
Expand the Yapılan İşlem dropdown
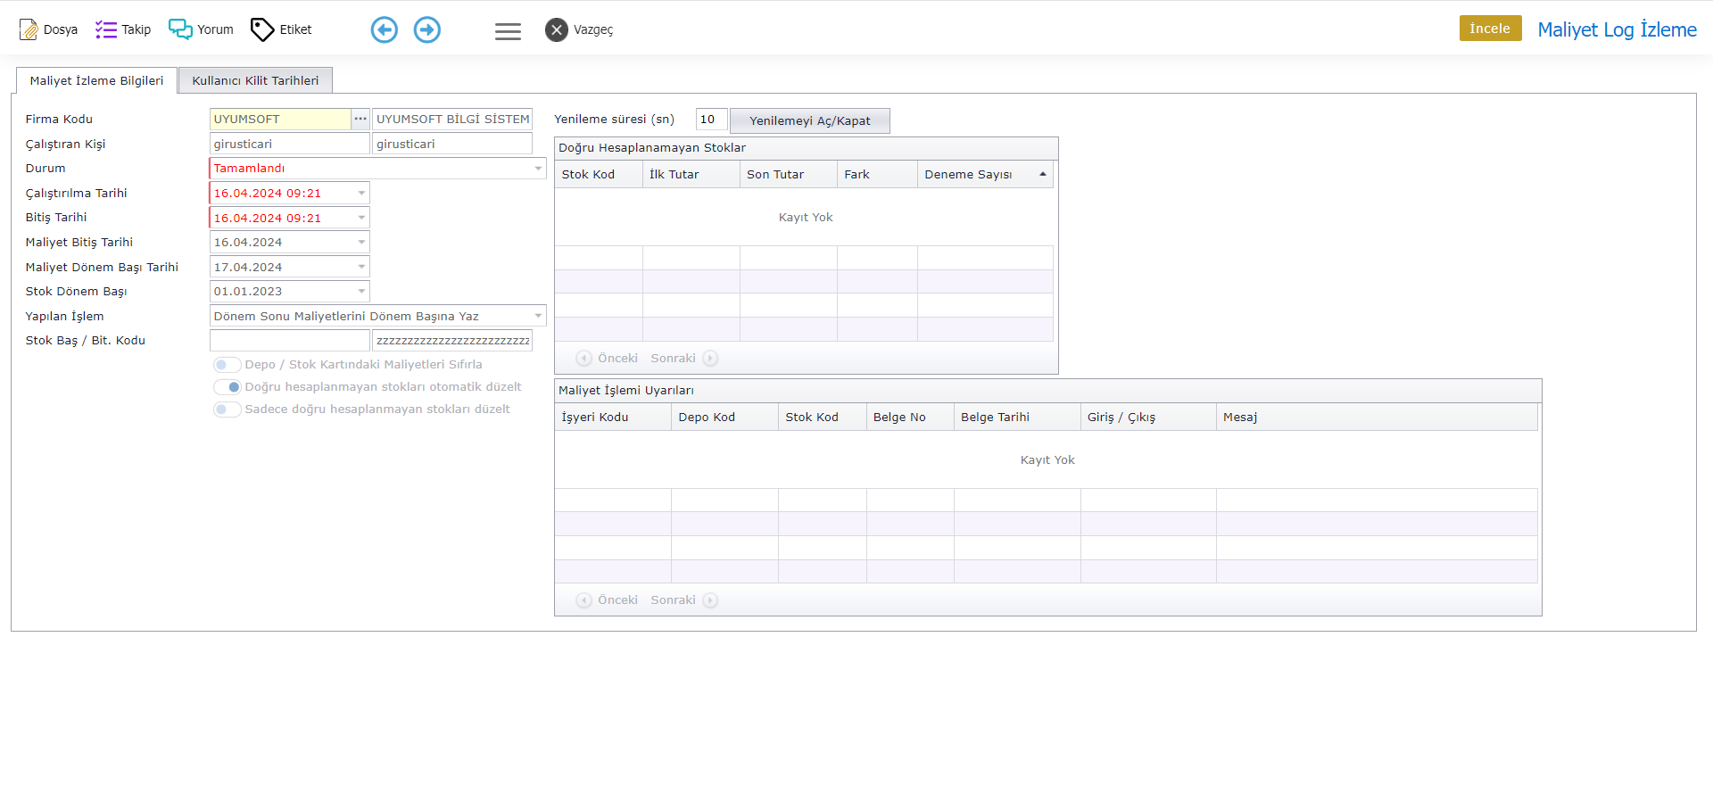coord(538,316)
